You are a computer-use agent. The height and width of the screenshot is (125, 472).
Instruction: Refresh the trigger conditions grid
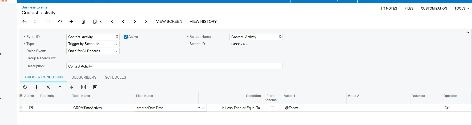pos(25,87)
